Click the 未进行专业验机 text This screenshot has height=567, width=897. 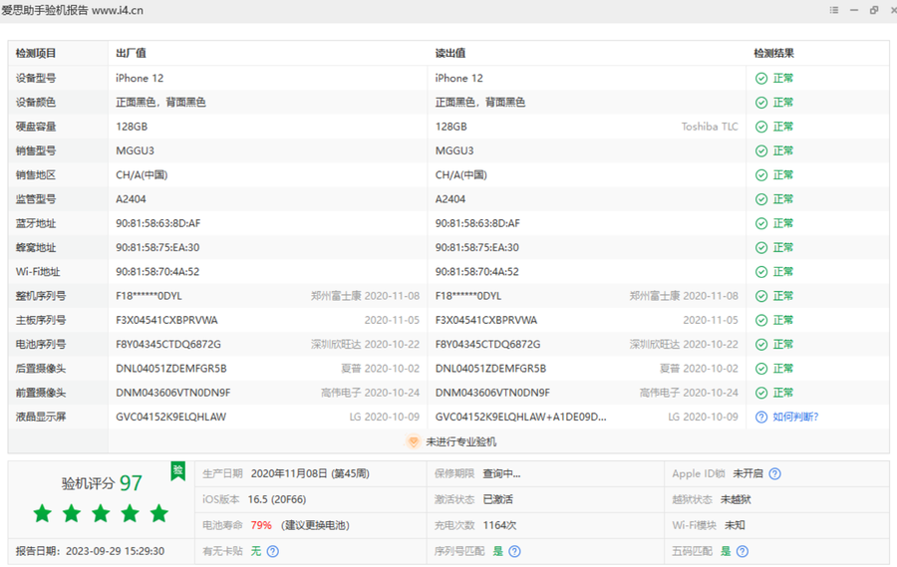pyautogui.click(x=460, y=441)
